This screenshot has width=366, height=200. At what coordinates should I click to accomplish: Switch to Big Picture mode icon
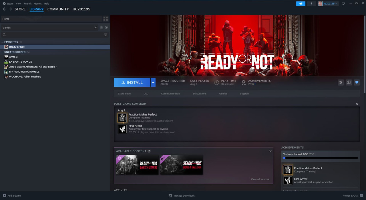pyautogui.click(x=343, y=3)
